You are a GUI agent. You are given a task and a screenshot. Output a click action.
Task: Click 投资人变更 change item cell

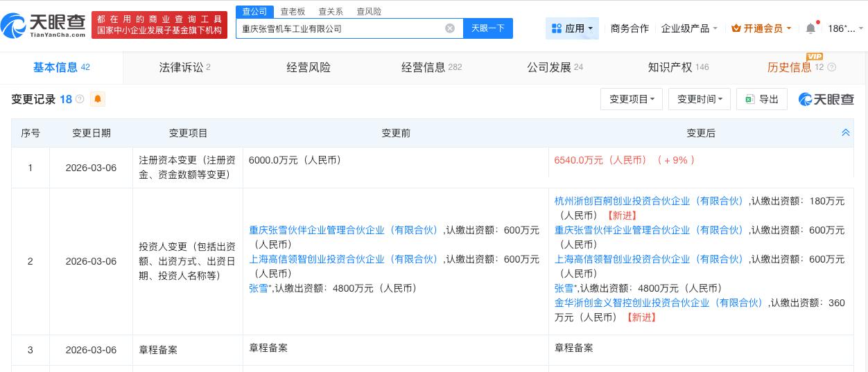pyautogui.click(x=188, y=261)
